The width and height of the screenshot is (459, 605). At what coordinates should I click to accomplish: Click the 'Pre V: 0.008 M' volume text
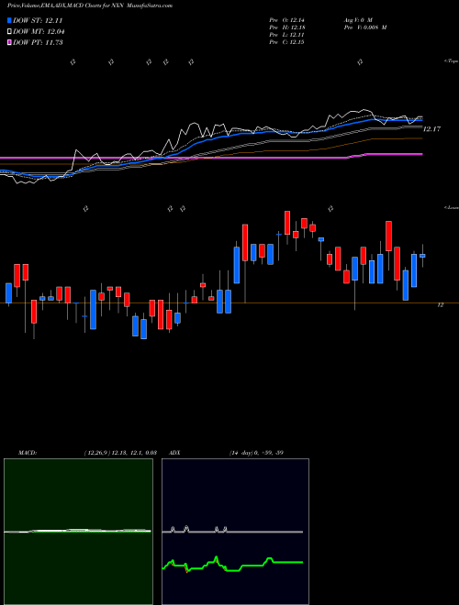click(366, 27)
